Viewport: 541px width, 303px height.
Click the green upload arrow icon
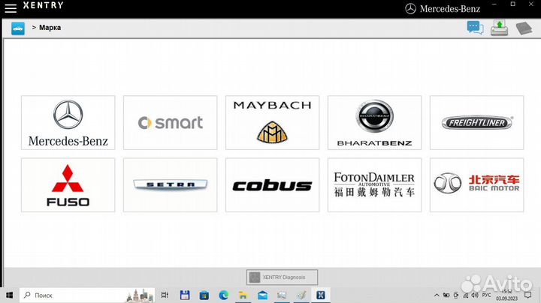point(499,28)
